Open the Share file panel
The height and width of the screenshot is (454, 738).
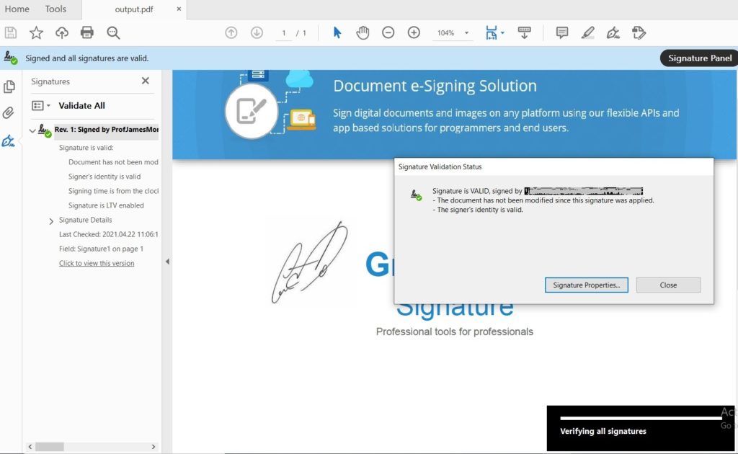coord(61,32)
